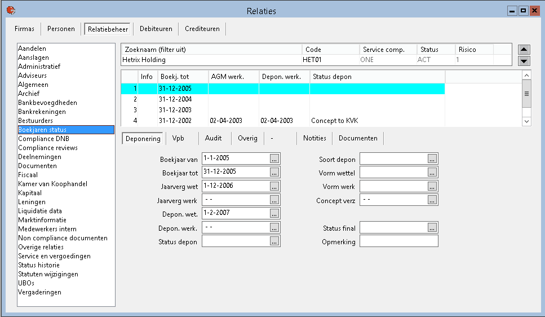Image resolution: width=545 pixels, height=317 pixels.
Task: Select grid row with 31-12-2005
Action: (282, 89)
